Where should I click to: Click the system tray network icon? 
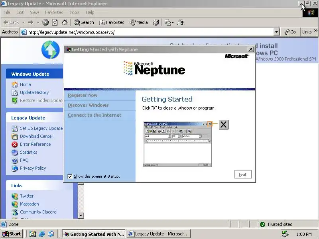tap(285, 234)
